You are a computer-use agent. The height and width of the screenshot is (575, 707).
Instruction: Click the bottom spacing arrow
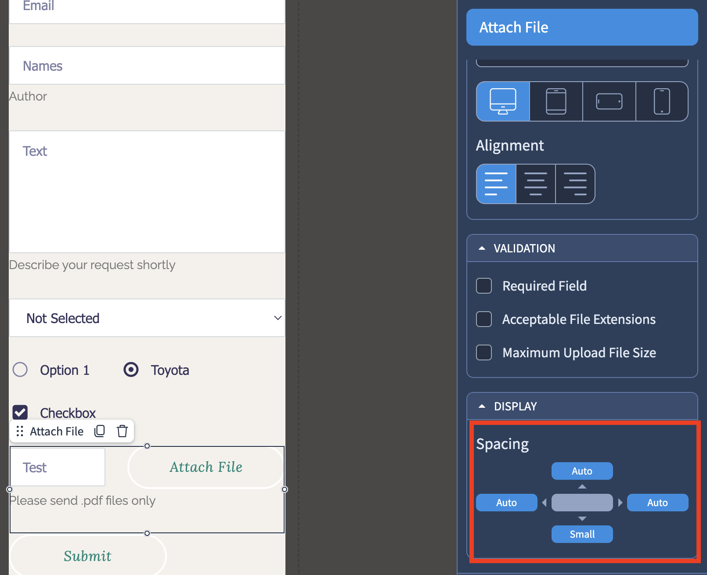(x=582, y=519)
